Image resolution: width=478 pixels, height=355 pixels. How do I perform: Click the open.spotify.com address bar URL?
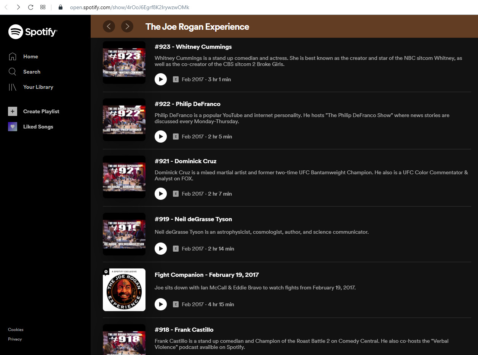(129, 7)
